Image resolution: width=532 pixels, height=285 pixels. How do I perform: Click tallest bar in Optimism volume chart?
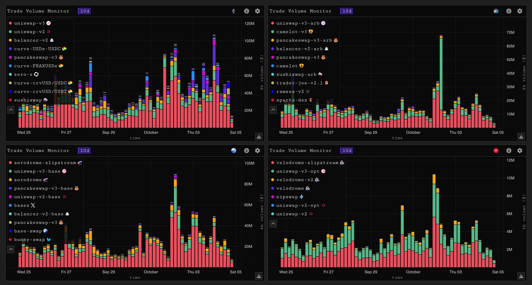pyautogui.click(x=434, y=221)
